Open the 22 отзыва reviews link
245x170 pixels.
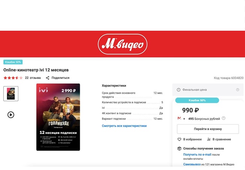[x=33, y=78]
